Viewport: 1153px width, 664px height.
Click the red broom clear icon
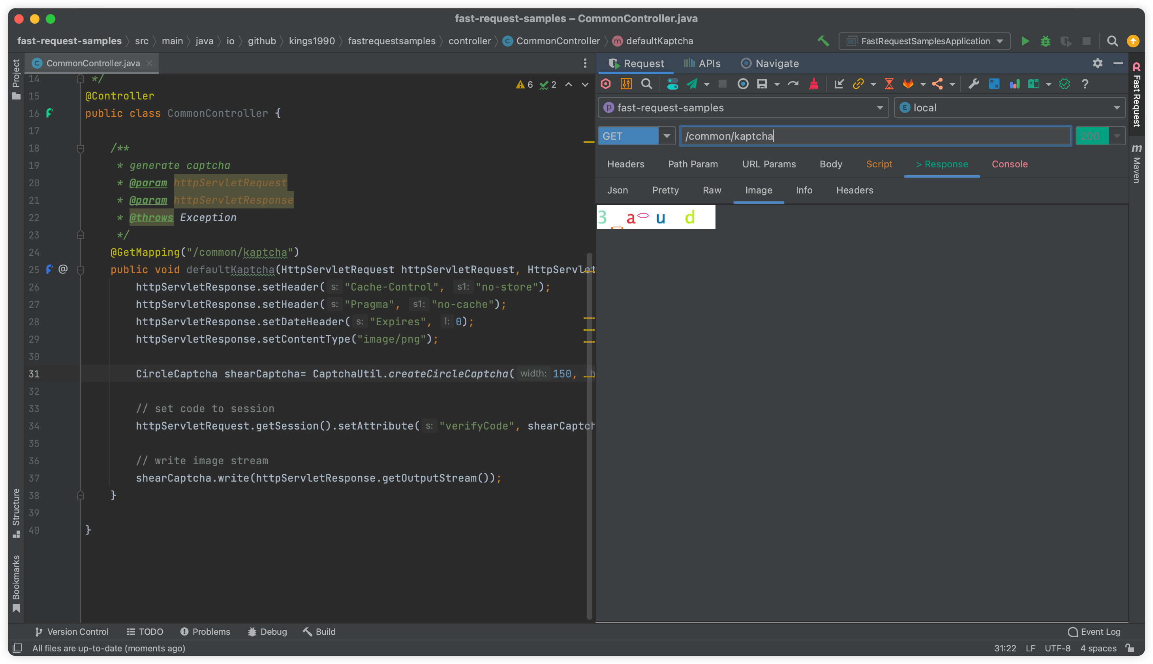click(814, 84)
